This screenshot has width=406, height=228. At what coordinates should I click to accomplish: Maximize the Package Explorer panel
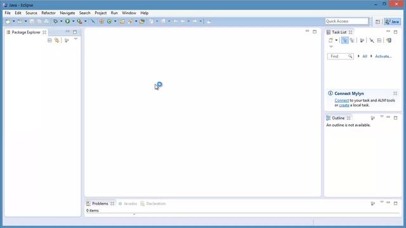tap(75, 32)
